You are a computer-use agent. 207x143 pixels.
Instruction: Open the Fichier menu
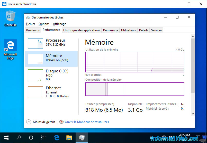coord(30,24)
